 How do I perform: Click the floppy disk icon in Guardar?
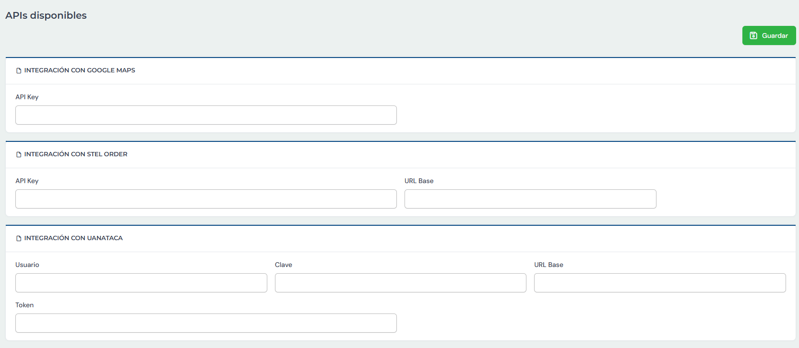753,35
